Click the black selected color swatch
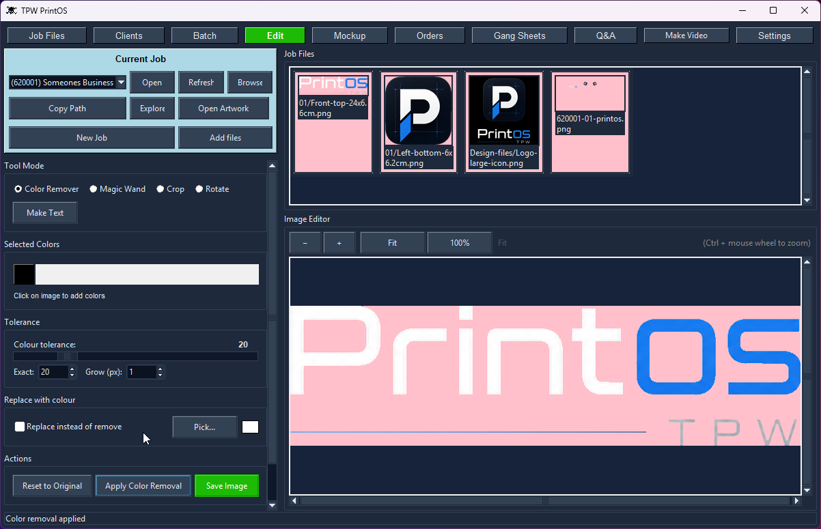821x529 pixels. [24, 274]
